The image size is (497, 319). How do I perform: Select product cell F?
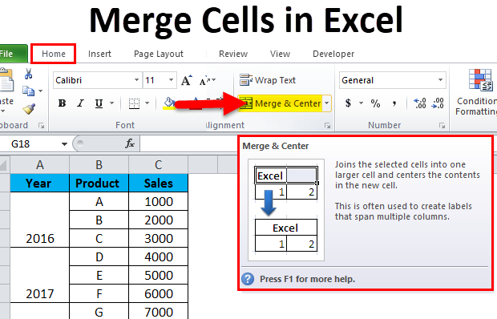coord(99,293)
